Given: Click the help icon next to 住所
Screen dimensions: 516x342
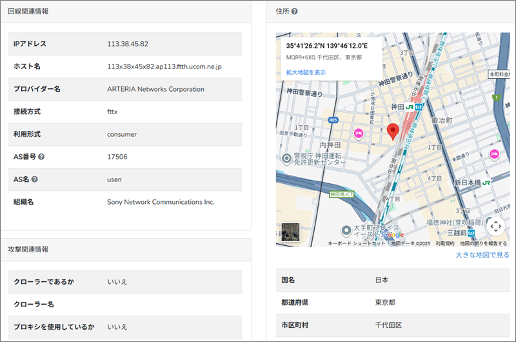Looking at the screenshot, I should (x=294, y=12).
